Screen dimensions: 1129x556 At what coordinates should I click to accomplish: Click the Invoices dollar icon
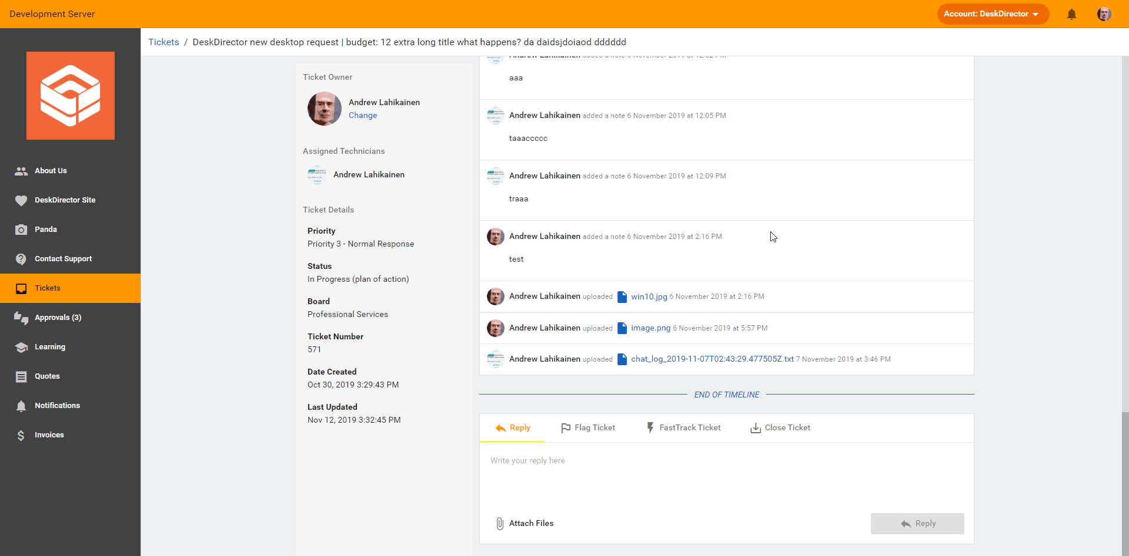point(21,435)
